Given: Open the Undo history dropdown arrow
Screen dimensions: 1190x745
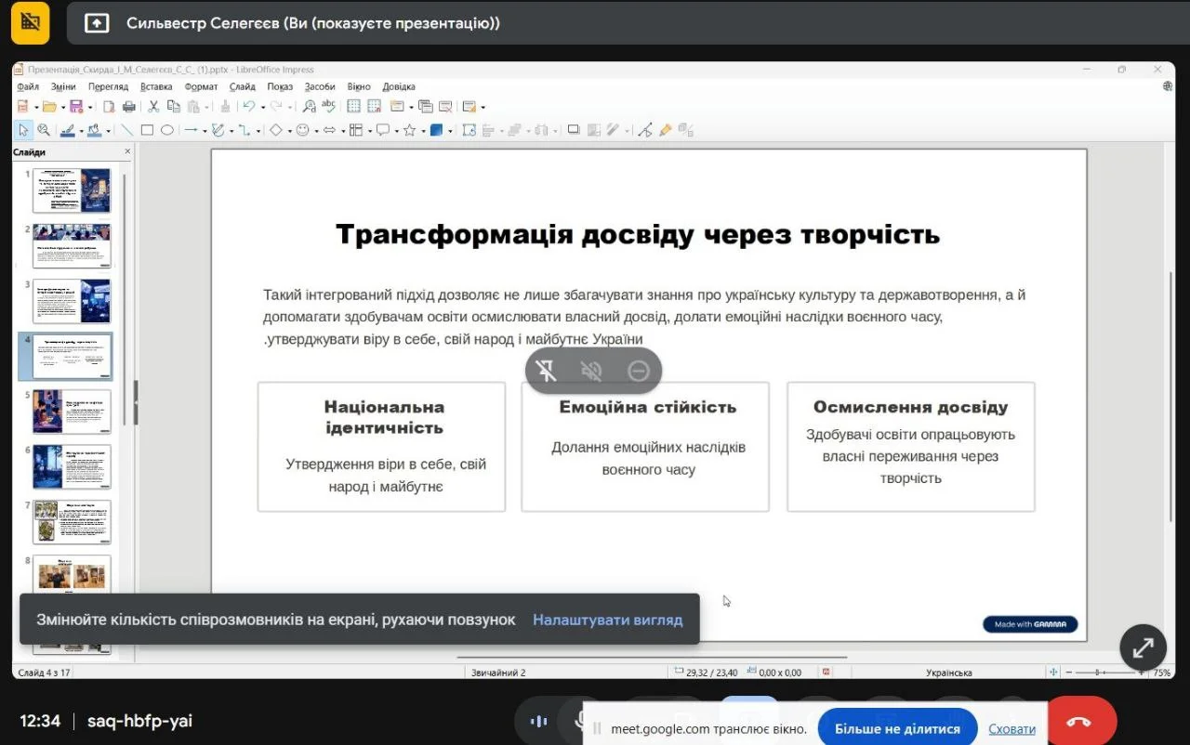Looking at the screenshot, I should point(263,108).
